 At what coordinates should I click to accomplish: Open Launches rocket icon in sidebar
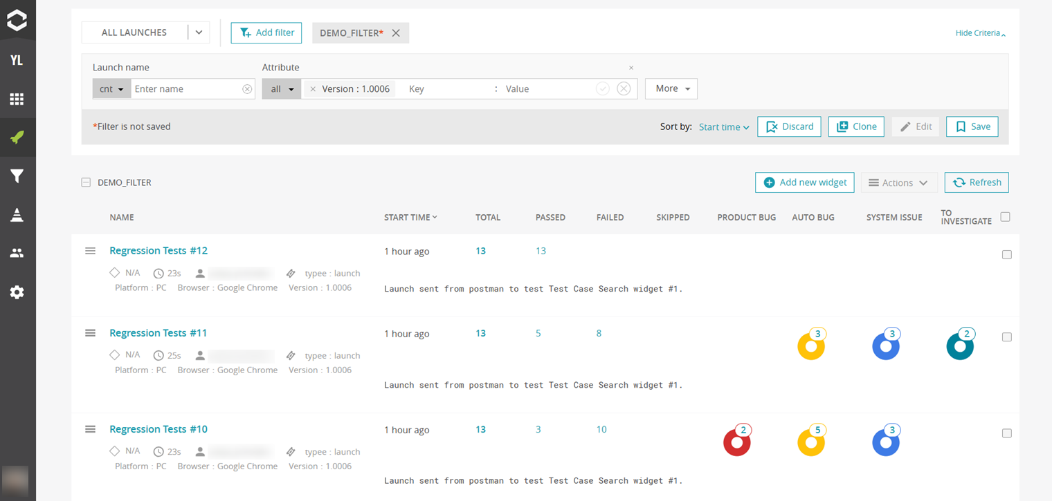coord(17,138)
